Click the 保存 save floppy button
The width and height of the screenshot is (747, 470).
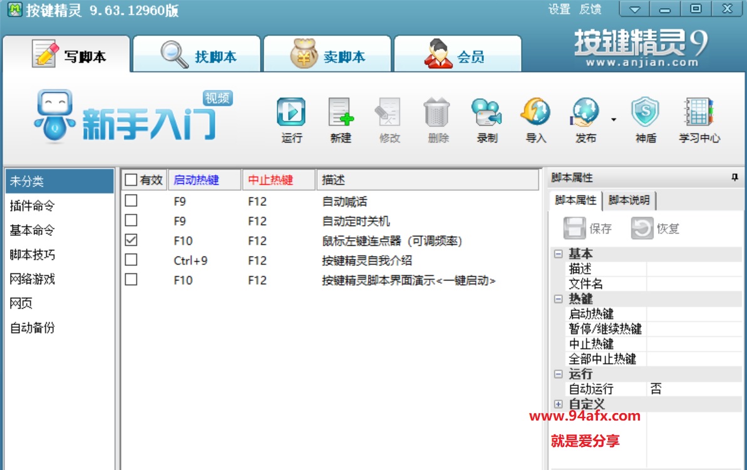click(588, 228)
